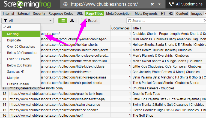Image resolution: width=206 pixels, height=118 pixels.
Task: Click the search magnifier icon
Action: click(x=129, y=21)
